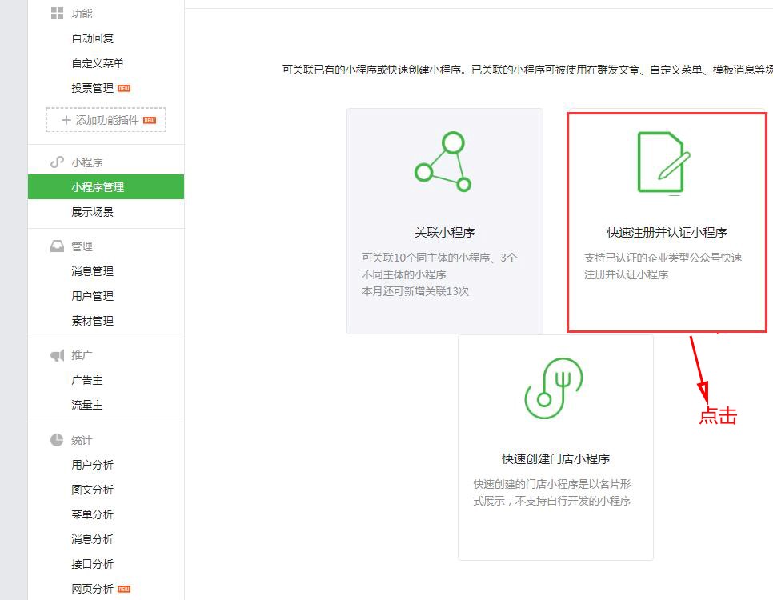Open the 流量主 page
The height and width of the screenshot is (600, 773).
(x=87, y=405)
